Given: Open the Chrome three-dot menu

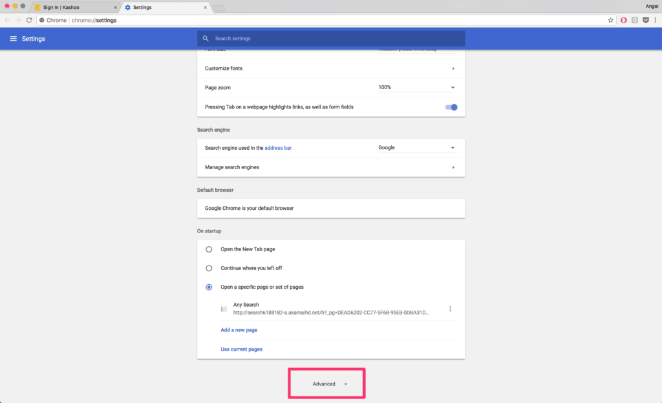Looking at the screenshot, I should point(656,20).
